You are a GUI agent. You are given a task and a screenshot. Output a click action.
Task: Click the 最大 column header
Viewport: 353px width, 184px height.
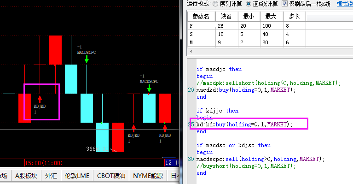[x=272, y=16]
